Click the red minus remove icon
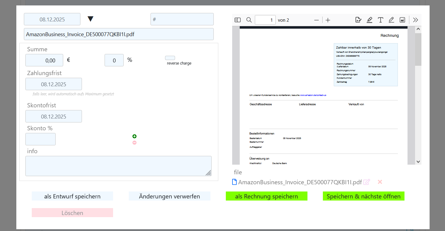The image size is (445, 231). (135, 143)
